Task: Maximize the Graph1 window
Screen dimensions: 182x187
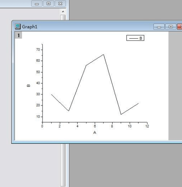Action: 171,27
